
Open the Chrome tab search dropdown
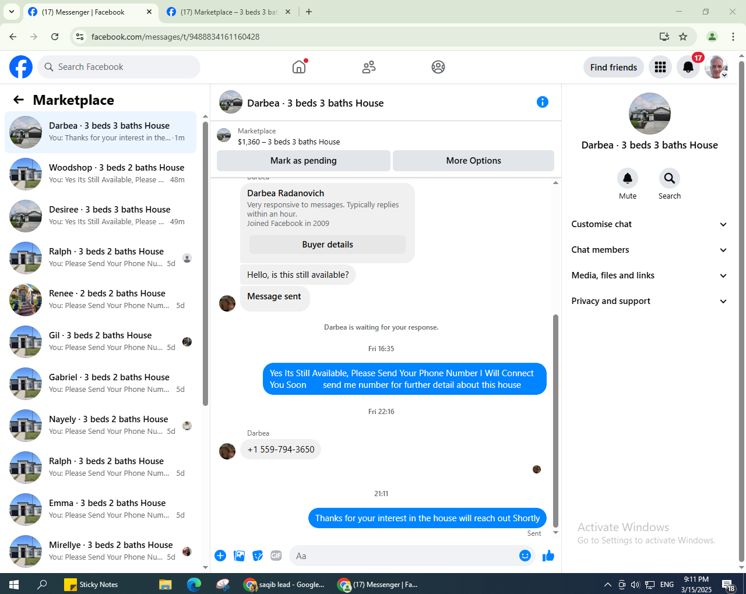[11, 12]
